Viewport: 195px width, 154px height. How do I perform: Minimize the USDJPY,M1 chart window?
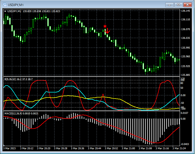pyautogui.click(x=169, y=4)
